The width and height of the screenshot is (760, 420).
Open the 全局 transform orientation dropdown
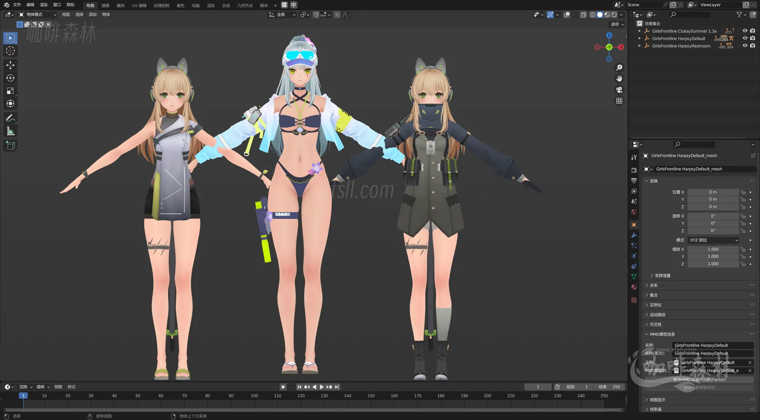(x=282, y=15)
